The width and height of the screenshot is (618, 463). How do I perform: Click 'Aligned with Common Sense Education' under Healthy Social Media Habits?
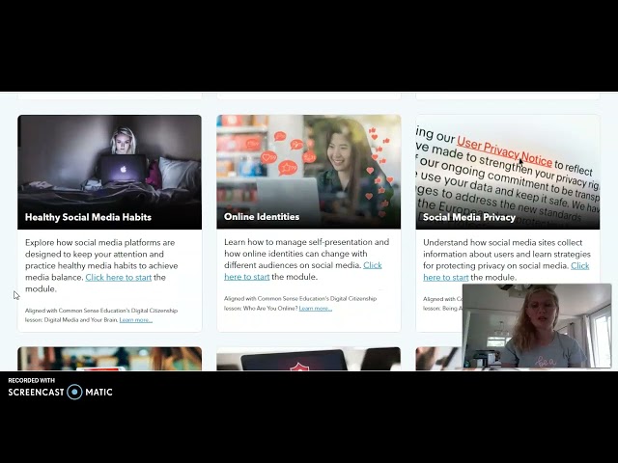point(101,315)
